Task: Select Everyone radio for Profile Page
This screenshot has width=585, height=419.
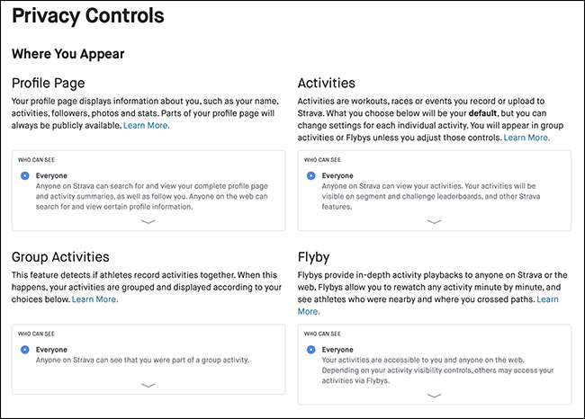Action: coord(24,176)
